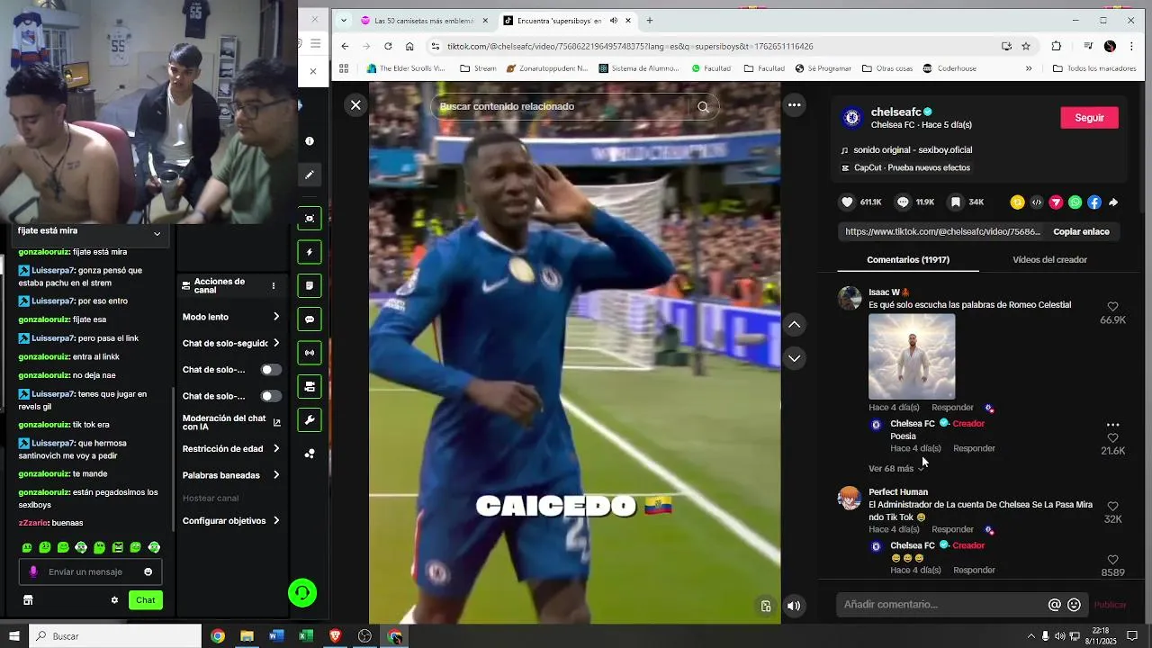Reply to Isaac W comment via Responder

coord(952,408)
